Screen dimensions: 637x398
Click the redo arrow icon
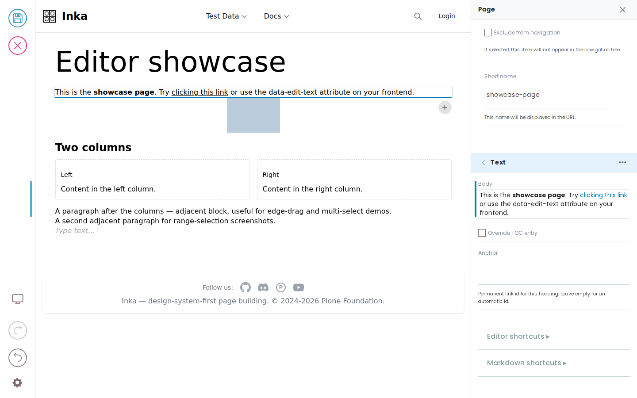click(x=18, y=330)
